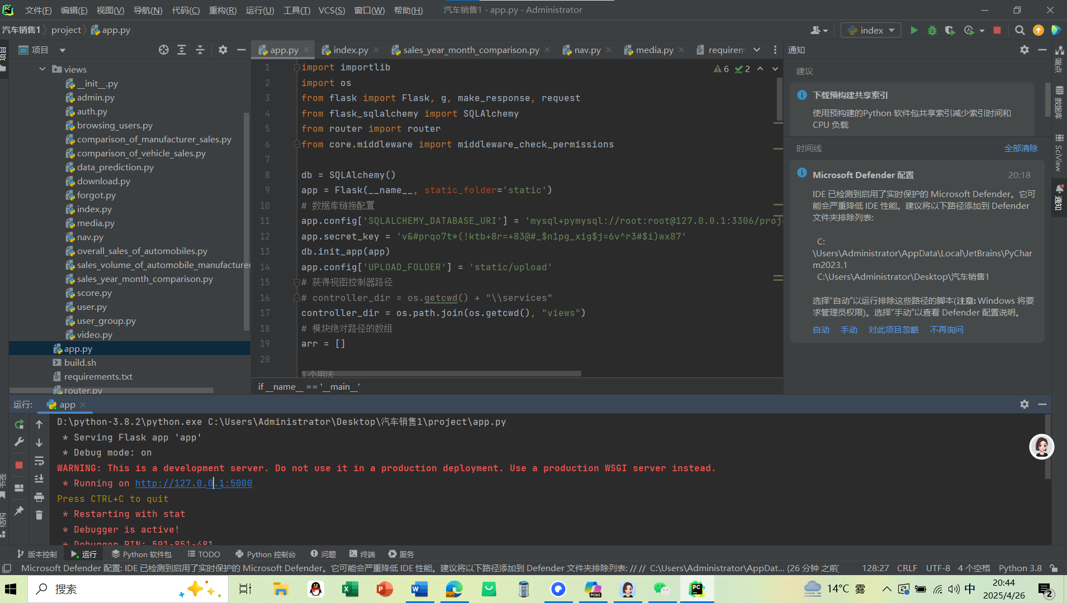Open Excel from the taskbar
The image size is (1067, 603).
pyautogui.click(x=350, y=589)
